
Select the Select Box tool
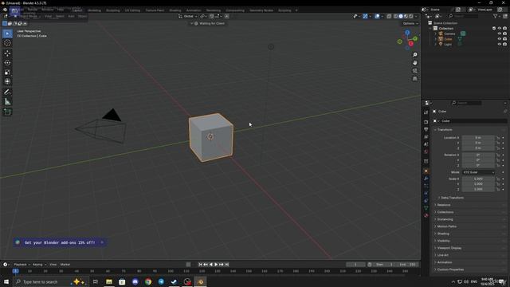[x=7, y=33]
